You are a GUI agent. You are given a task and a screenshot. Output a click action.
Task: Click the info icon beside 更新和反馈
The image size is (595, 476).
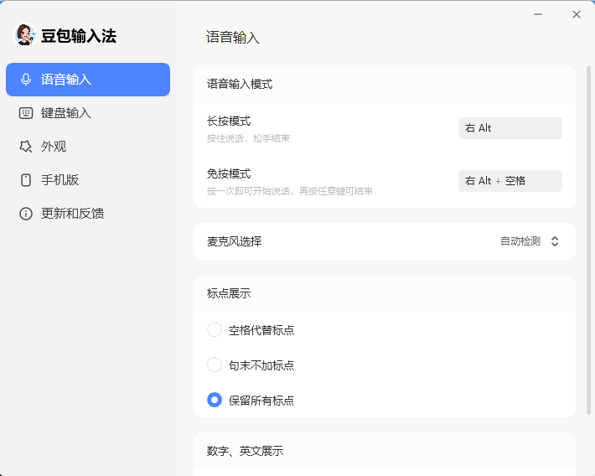(x=26, y=214)
